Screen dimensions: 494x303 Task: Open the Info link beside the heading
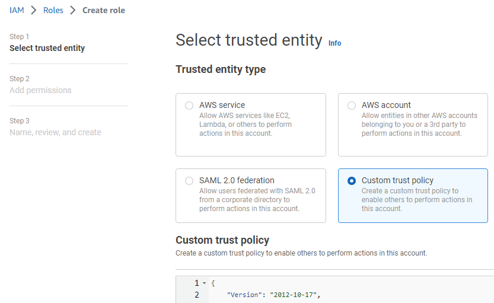pos(334,43)
